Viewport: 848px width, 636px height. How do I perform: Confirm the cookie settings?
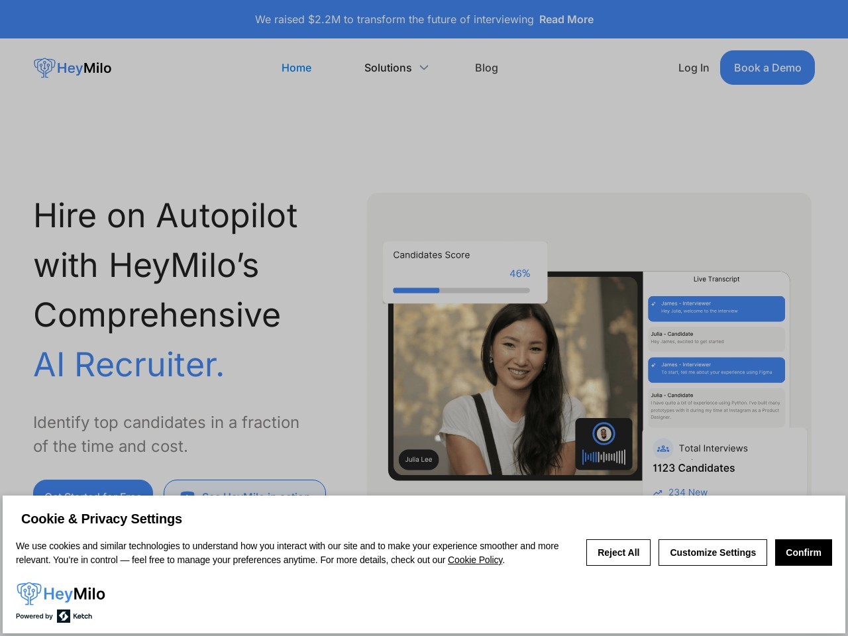(x=804, y=553)
